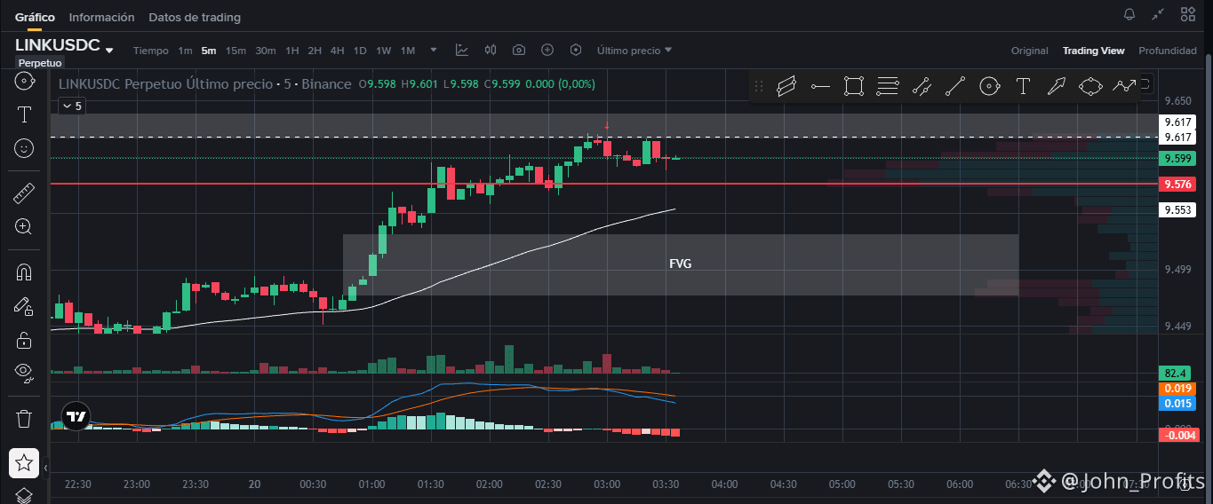Viewport: 1213px width, 504px height.
Task: Open favorites star toolbar button
Action: click(24, 462)
